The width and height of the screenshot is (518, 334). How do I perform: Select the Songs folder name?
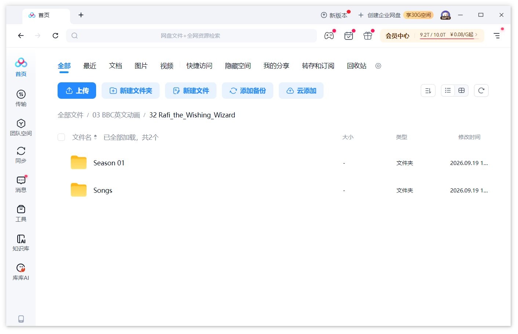click(103, 190)
